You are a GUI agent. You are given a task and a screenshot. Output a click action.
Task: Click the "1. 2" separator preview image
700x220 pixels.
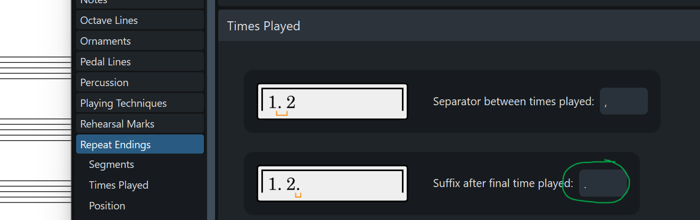pos(332,101)
